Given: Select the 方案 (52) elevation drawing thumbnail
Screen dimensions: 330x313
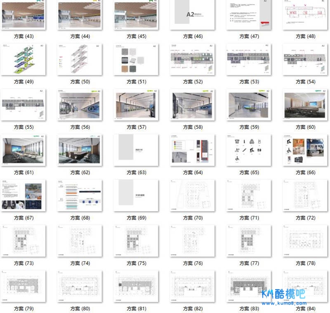Looking at the screenshot, I should [192, 60].
